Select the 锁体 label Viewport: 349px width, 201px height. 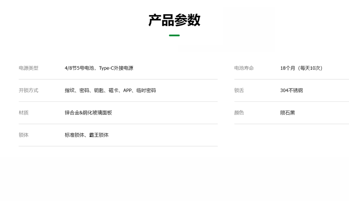coord(23,135)
